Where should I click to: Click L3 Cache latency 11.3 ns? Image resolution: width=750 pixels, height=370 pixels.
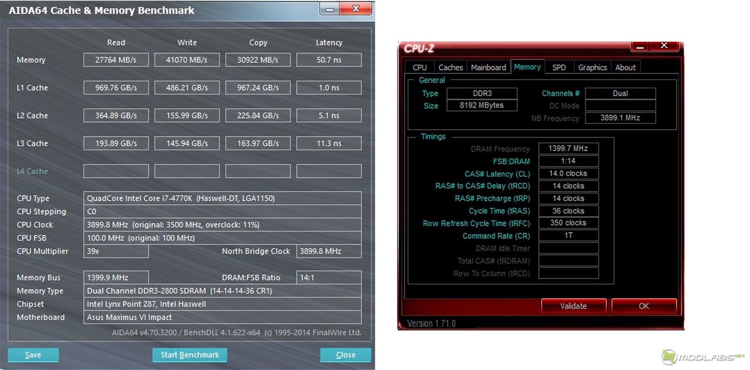click(x=329, y=143)
